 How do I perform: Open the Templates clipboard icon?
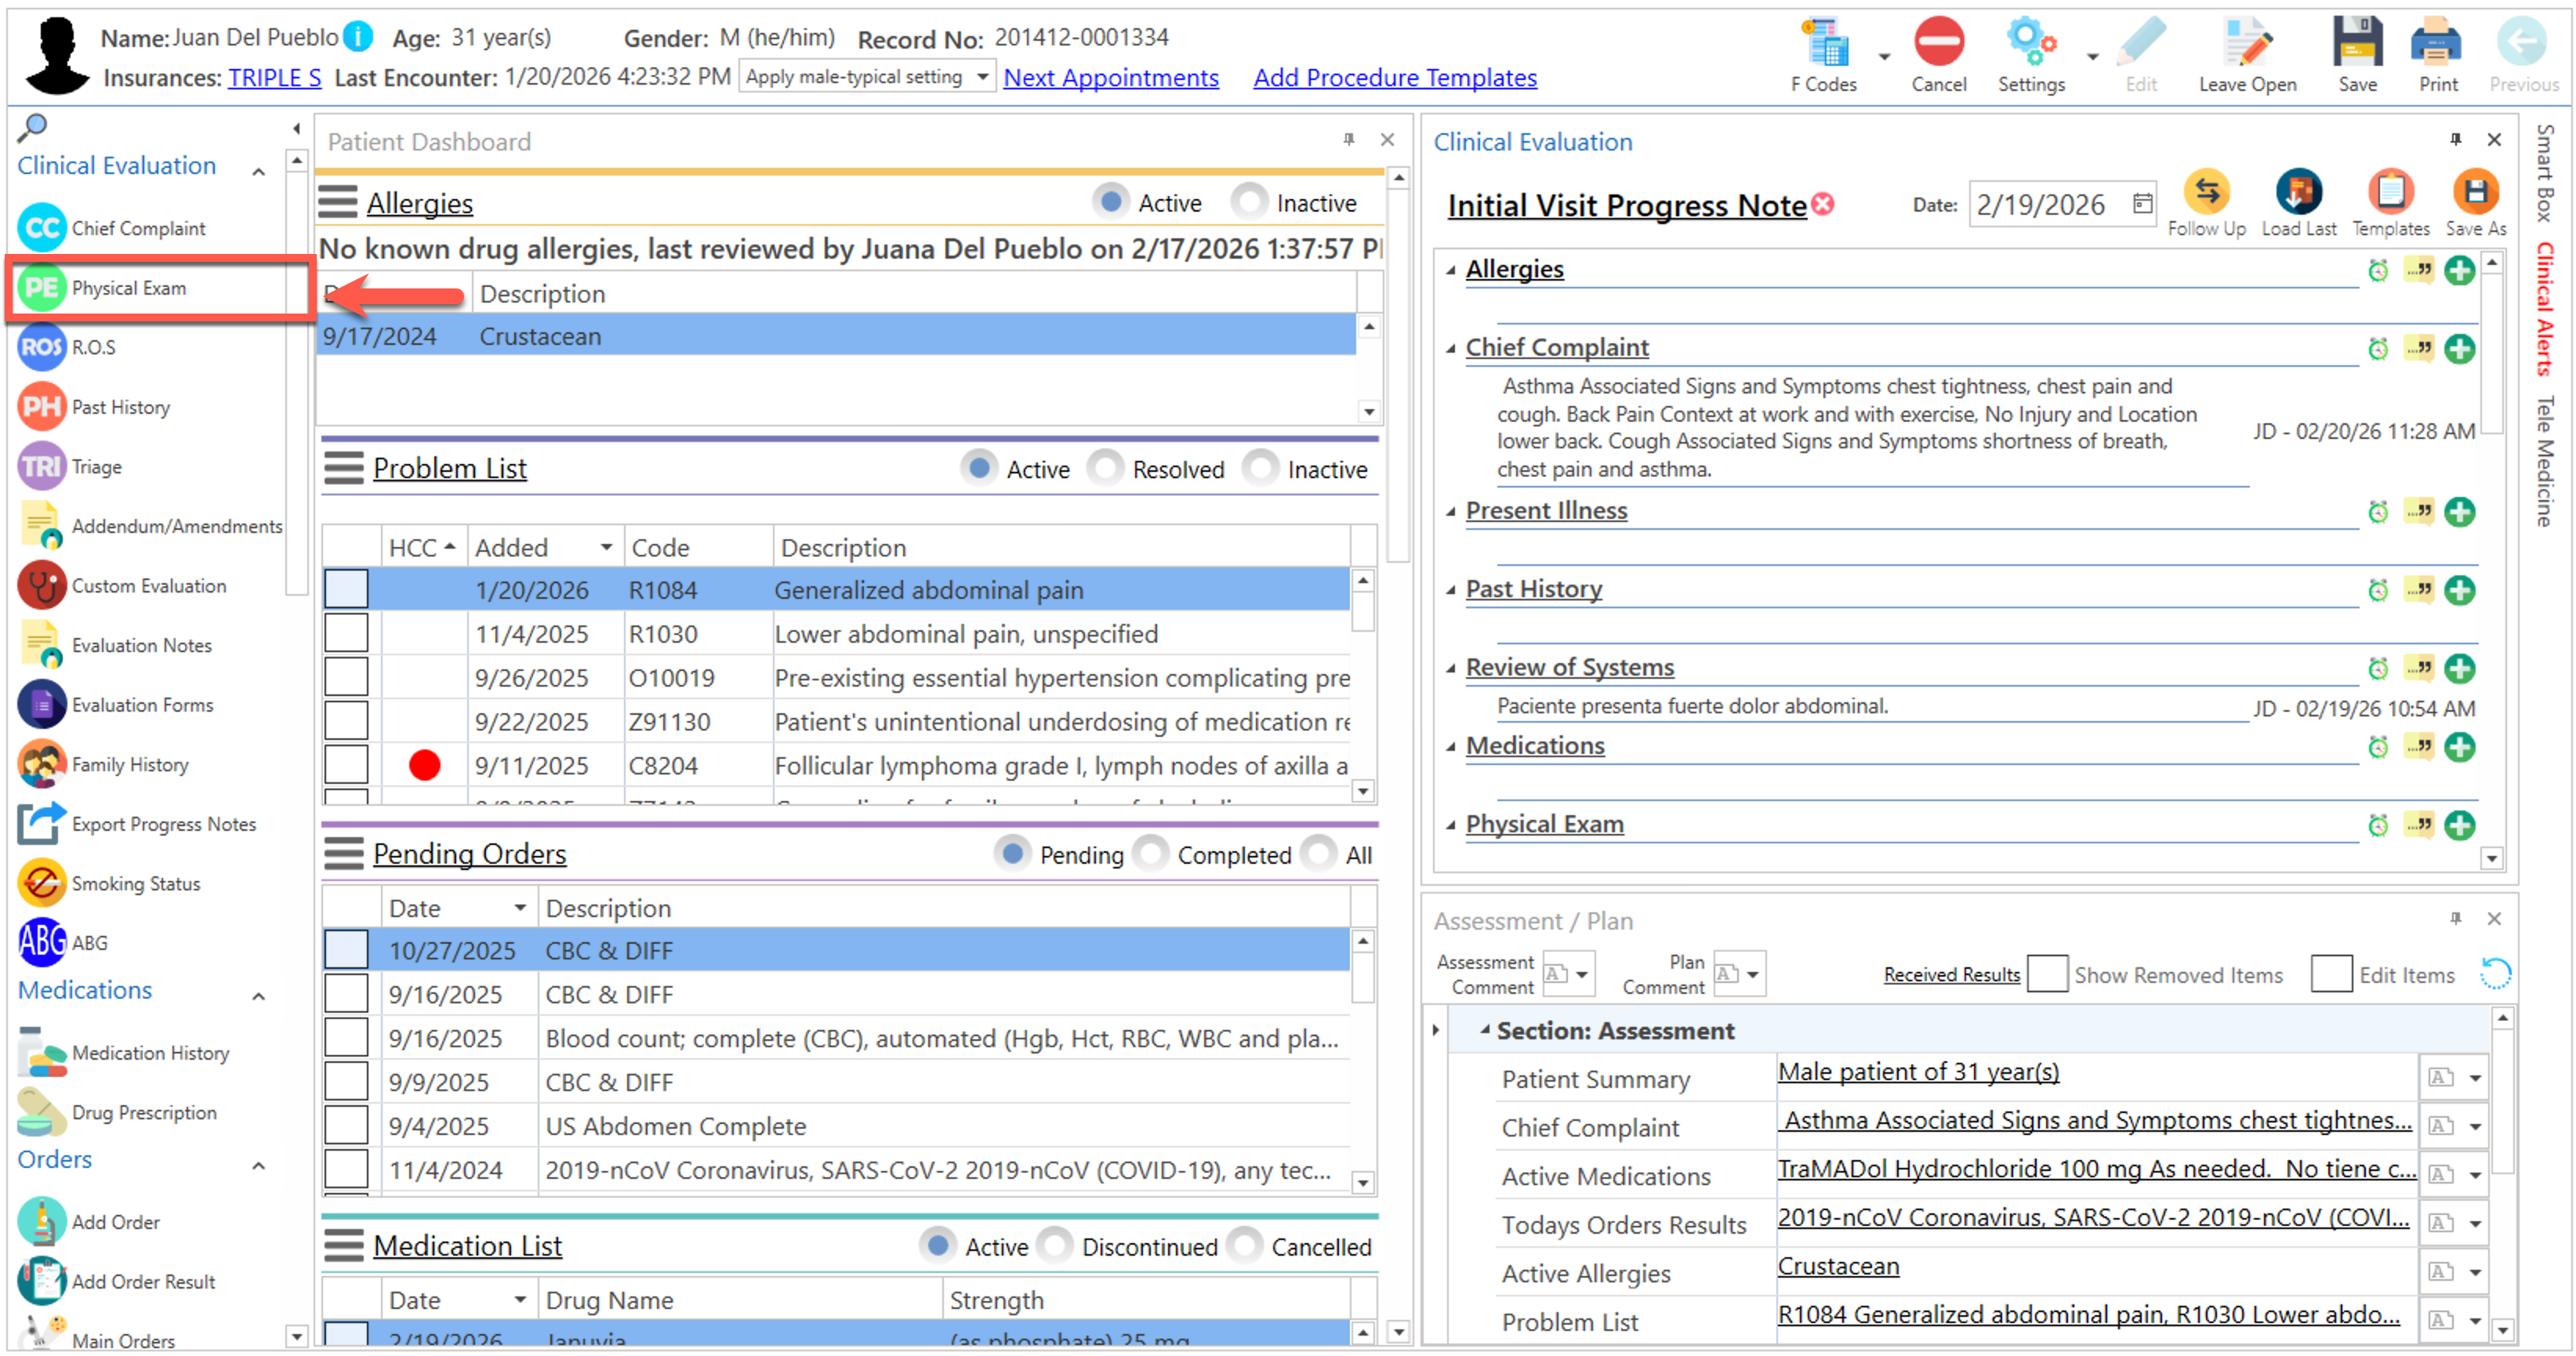click(2390, 192)
